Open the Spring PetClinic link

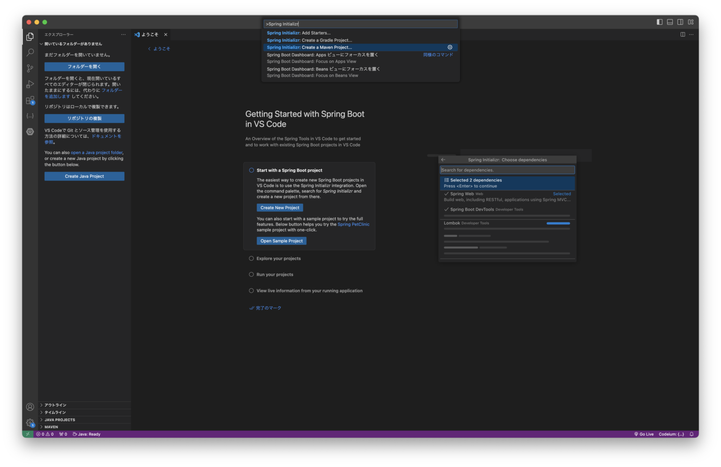tap(353, 224)
